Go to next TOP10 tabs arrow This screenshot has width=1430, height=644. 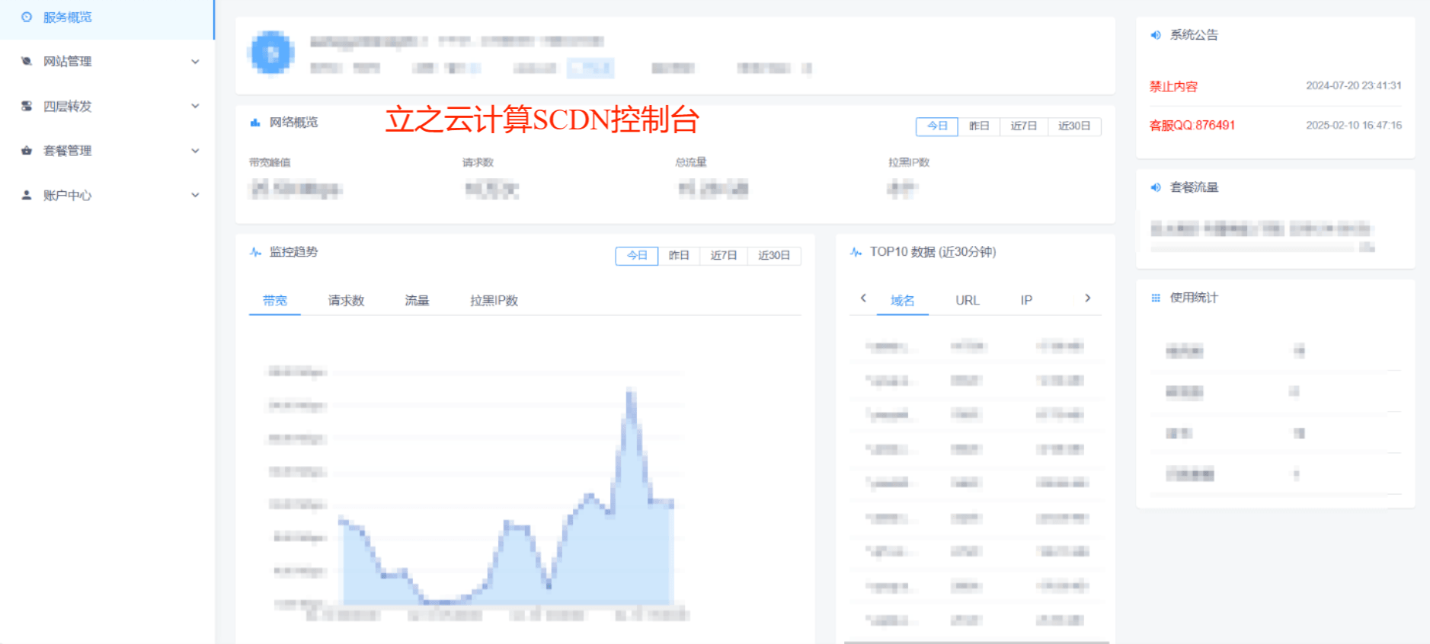pos(1088,298)
